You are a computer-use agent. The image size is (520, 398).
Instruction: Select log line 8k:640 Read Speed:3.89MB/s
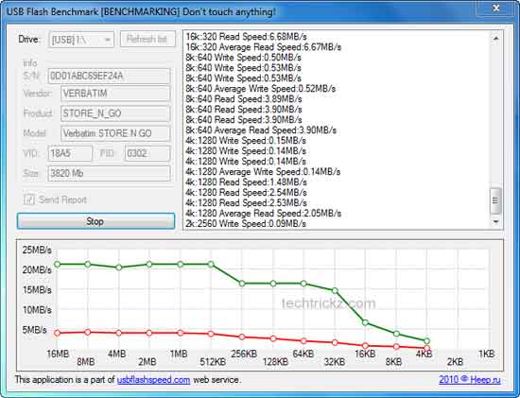coord(243,99)
